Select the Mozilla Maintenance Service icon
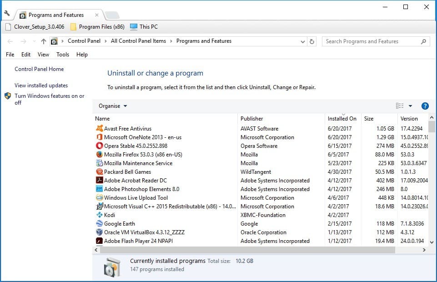 (x=99, y=163)
